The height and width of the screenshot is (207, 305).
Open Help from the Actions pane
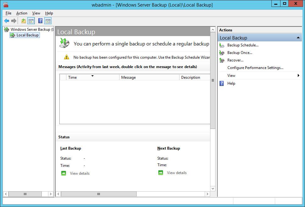(x=231, y=83)
